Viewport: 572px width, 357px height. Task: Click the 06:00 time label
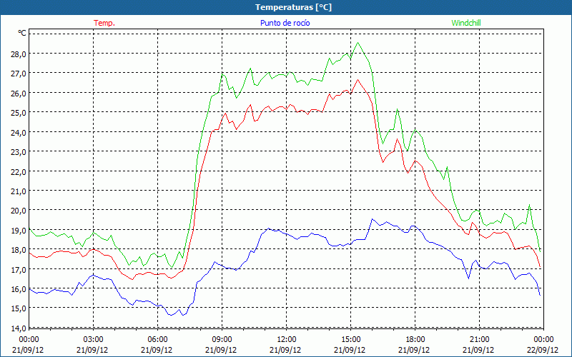[x=157, y=340]
